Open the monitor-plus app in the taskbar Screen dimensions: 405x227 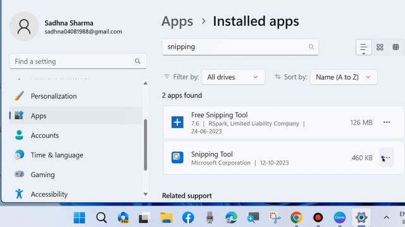(253, 218)
